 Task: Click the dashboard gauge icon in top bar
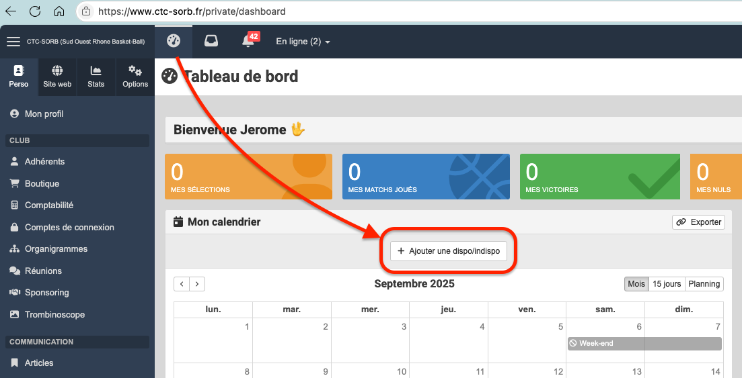(x=174, y=41)
